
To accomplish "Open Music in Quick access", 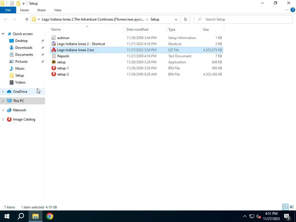I will click(20, 68).
